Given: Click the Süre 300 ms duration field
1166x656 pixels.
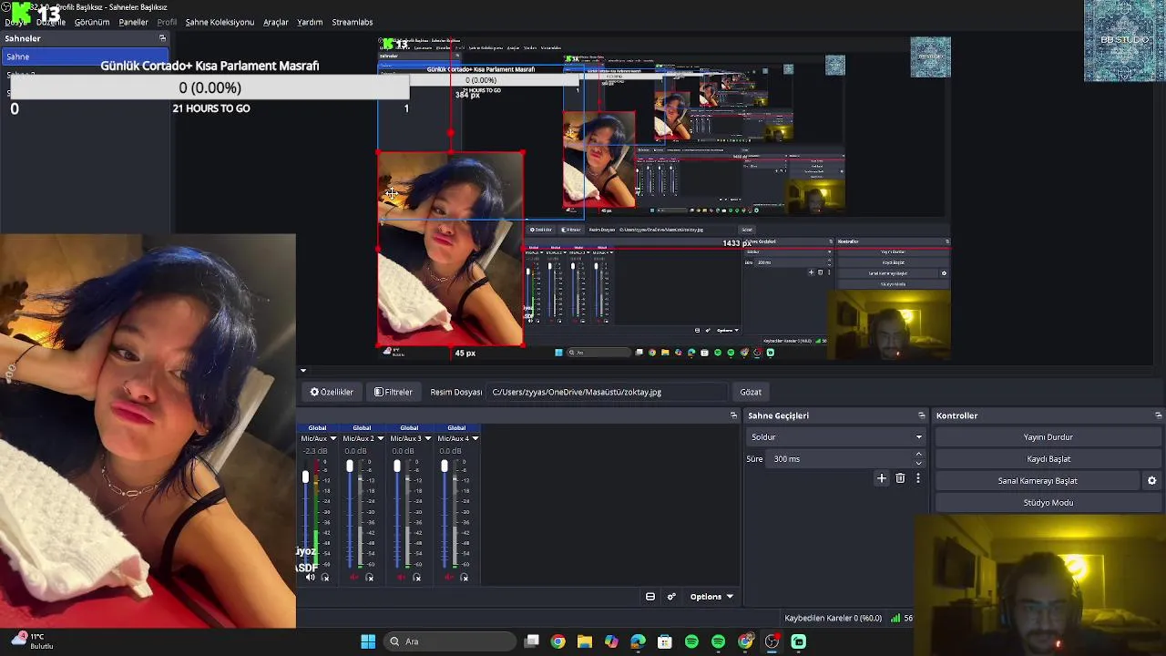Looking at the screenshot, I should [838, 459].
